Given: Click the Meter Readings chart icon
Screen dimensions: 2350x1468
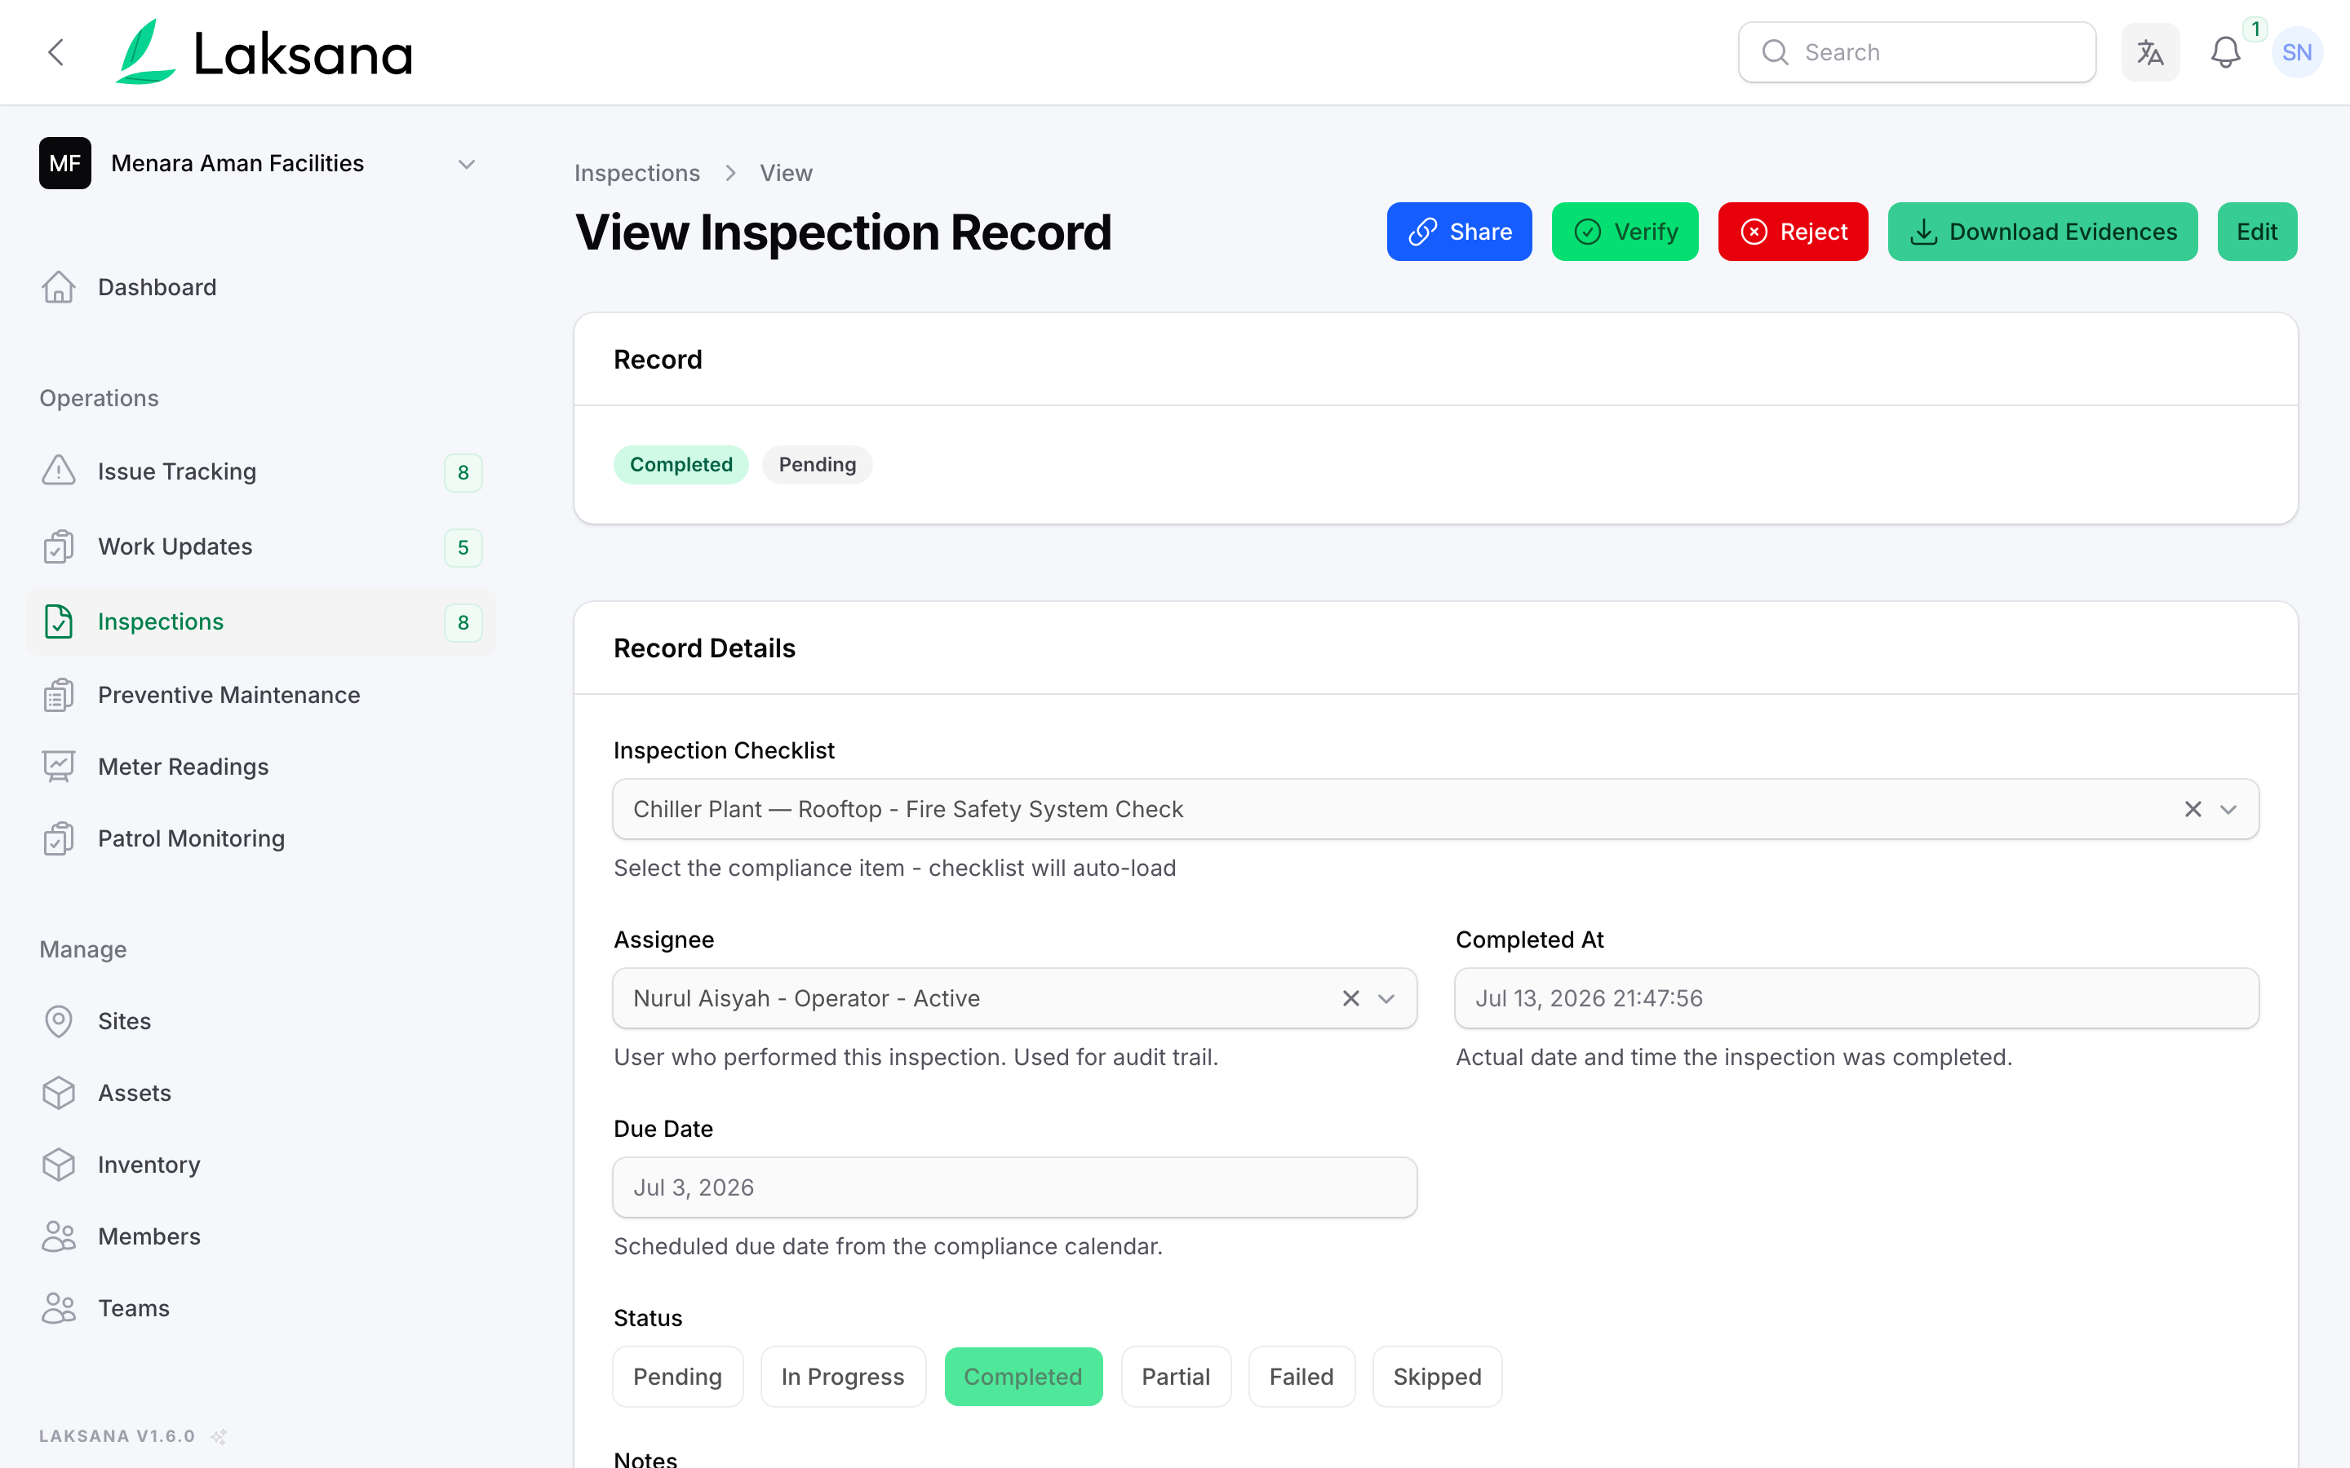Looking at the screenshot, I should click(58, 767).
